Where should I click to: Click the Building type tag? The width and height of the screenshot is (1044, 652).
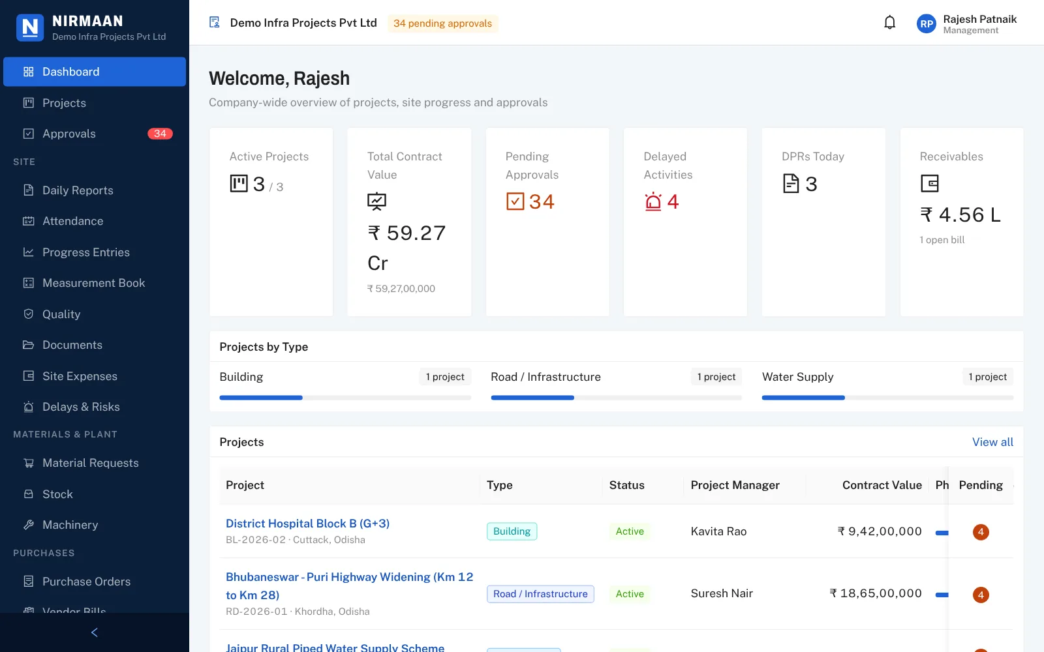512,531
